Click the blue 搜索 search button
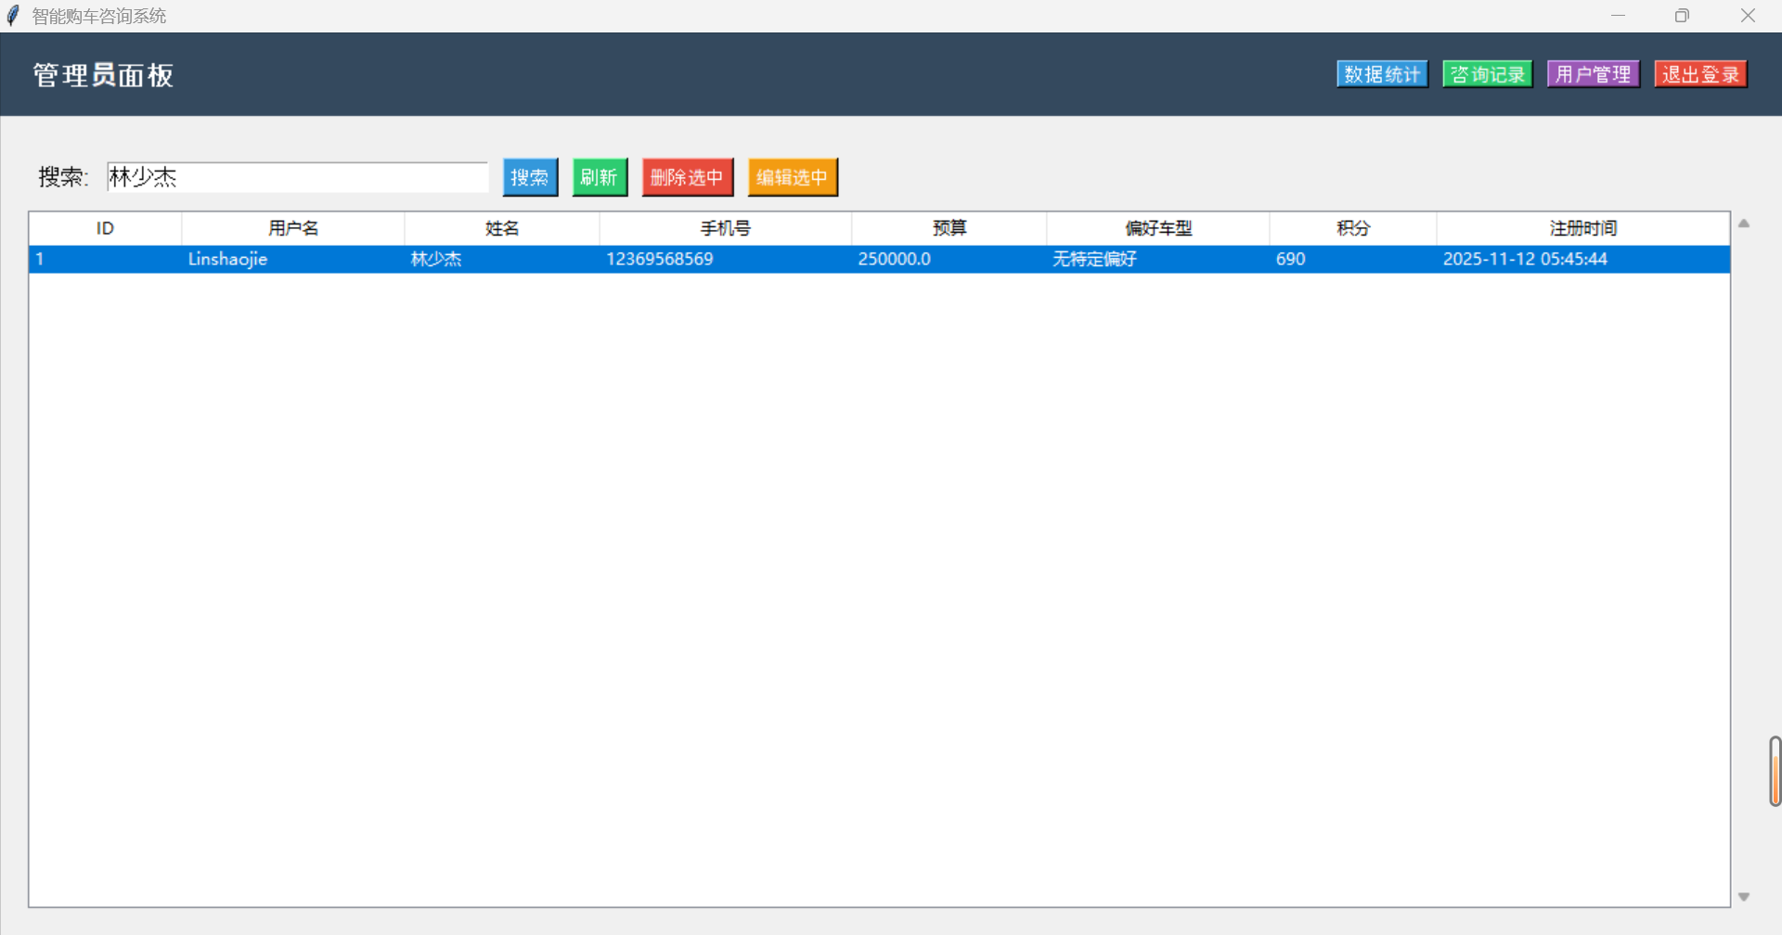The image size is (1782, 935). pyautogui.click(x=530, y=177)
